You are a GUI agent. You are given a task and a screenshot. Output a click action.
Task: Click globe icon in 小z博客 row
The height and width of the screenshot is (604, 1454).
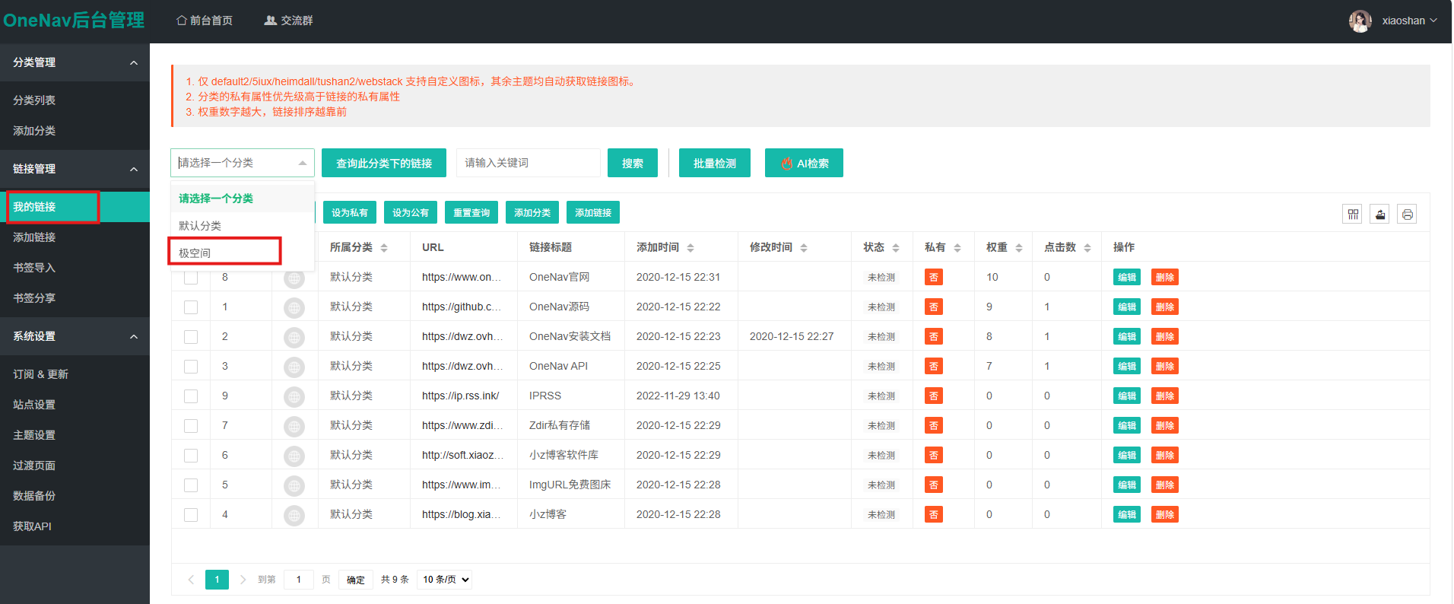coord(294,515)
